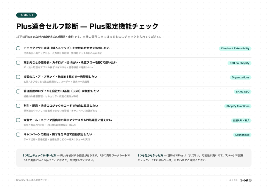
Task: Tick the 管理画面のログイン SSO checkbox
Action: [18, 92]
